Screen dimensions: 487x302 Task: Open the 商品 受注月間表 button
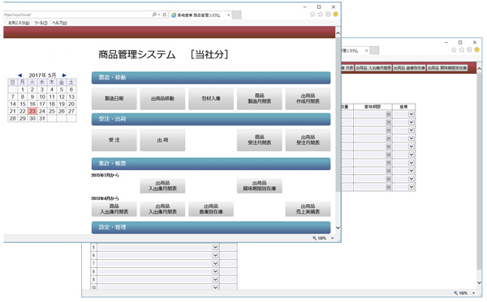pos(260,140)
